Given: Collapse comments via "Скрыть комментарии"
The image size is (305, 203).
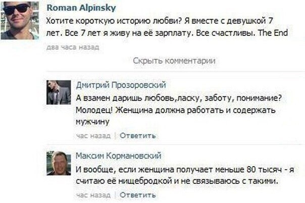Looking at the screenshot, I should pyautogui.click(x=174, y=61).
